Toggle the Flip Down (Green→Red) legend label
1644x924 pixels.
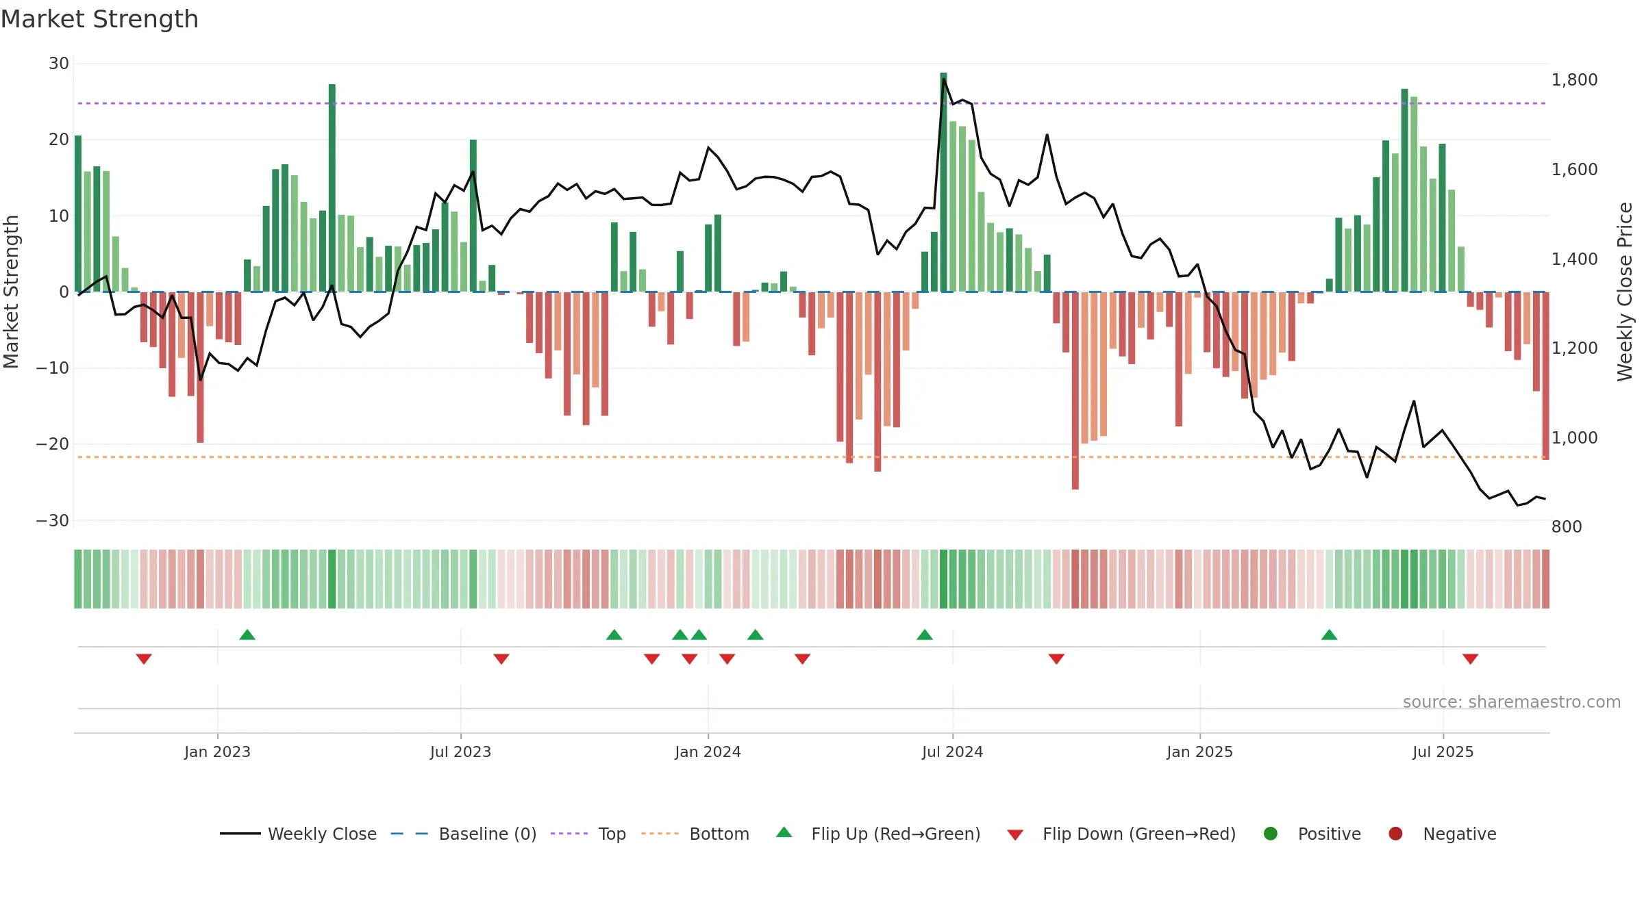(x=1139, y=834)
